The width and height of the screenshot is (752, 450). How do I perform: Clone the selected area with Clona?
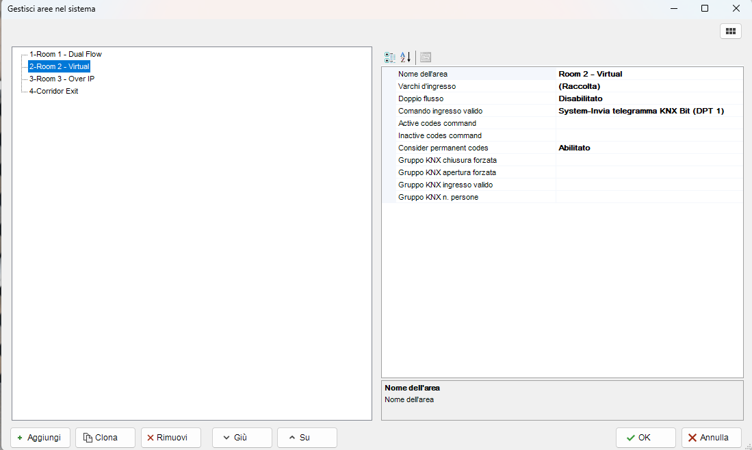pos(105,438)
